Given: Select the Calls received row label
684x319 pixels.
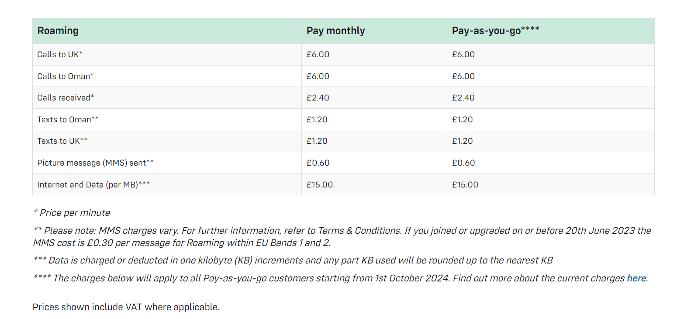Looking at the screenshot, I should [66, 98].
